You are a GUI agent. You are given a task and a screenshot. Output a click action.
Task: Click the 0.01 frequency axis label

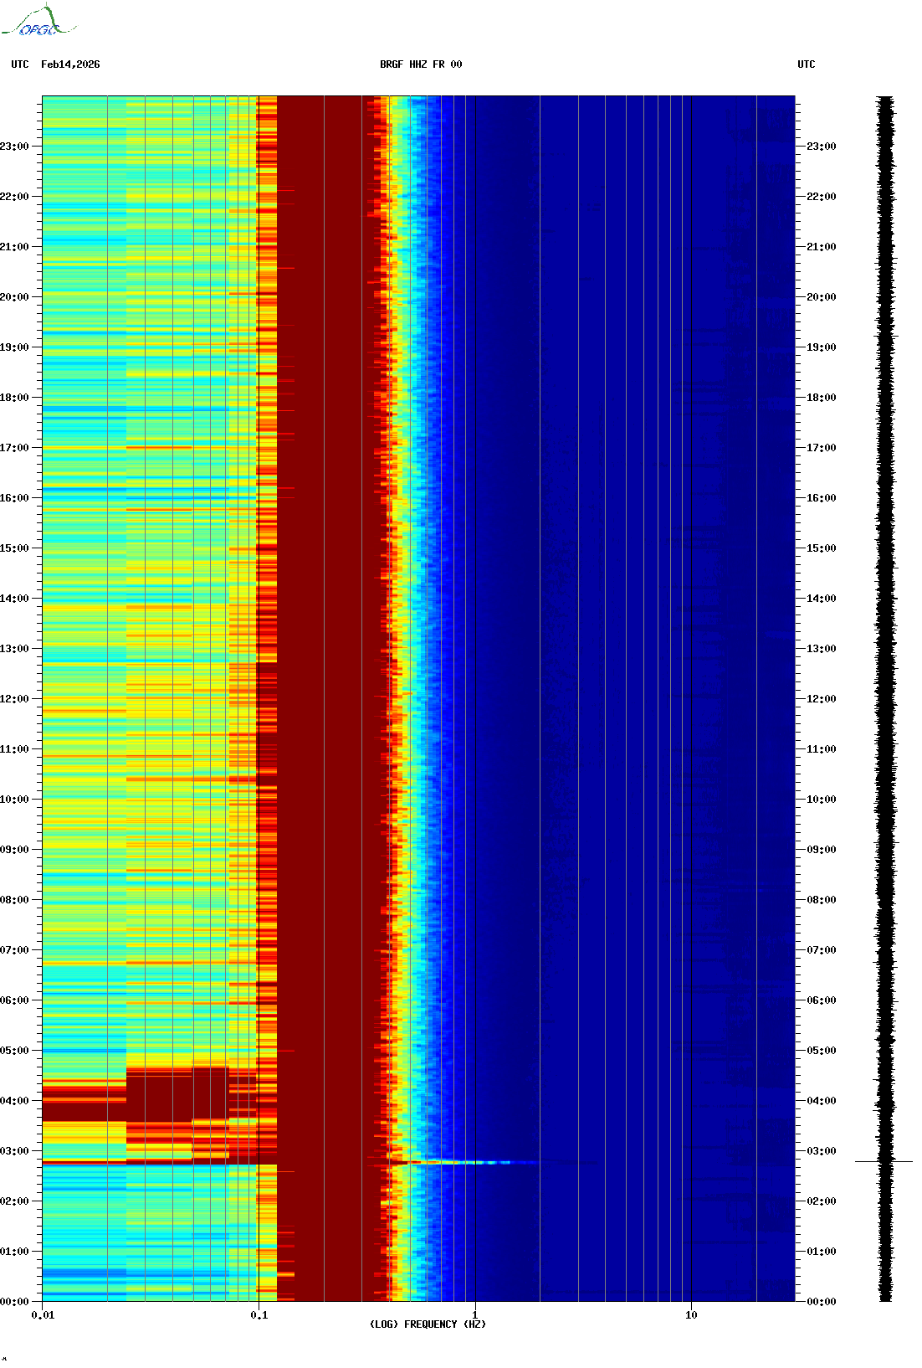43,1315
